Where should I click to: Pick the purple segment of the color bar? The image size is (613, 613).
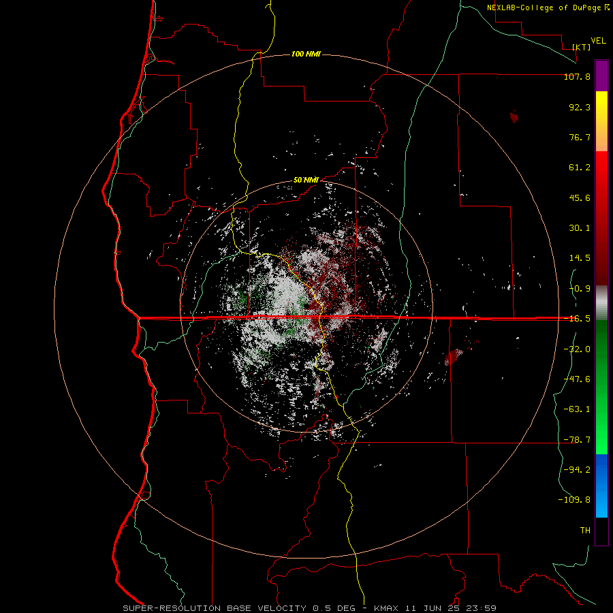click(x=601, y=76)
